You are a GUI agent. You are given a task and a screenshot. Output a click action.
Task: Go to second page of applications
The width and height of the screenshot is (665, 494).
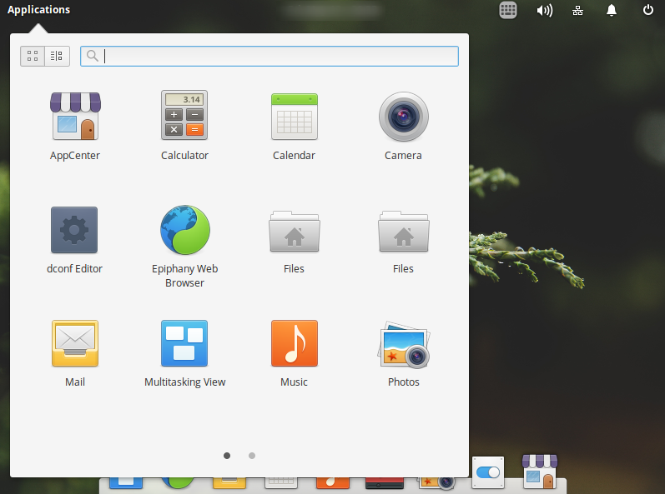[x=252, y=456]
